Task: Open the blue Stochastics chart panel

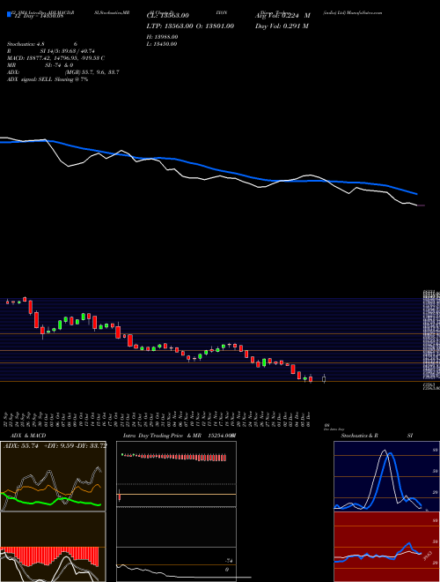Action: pyautogui.click(x=386, y=476)
